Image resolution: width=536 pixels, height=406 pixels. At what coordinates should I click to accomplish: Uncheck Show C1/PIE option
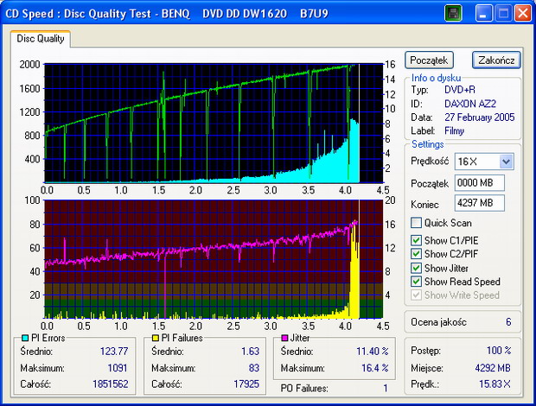tap(416, 240)
